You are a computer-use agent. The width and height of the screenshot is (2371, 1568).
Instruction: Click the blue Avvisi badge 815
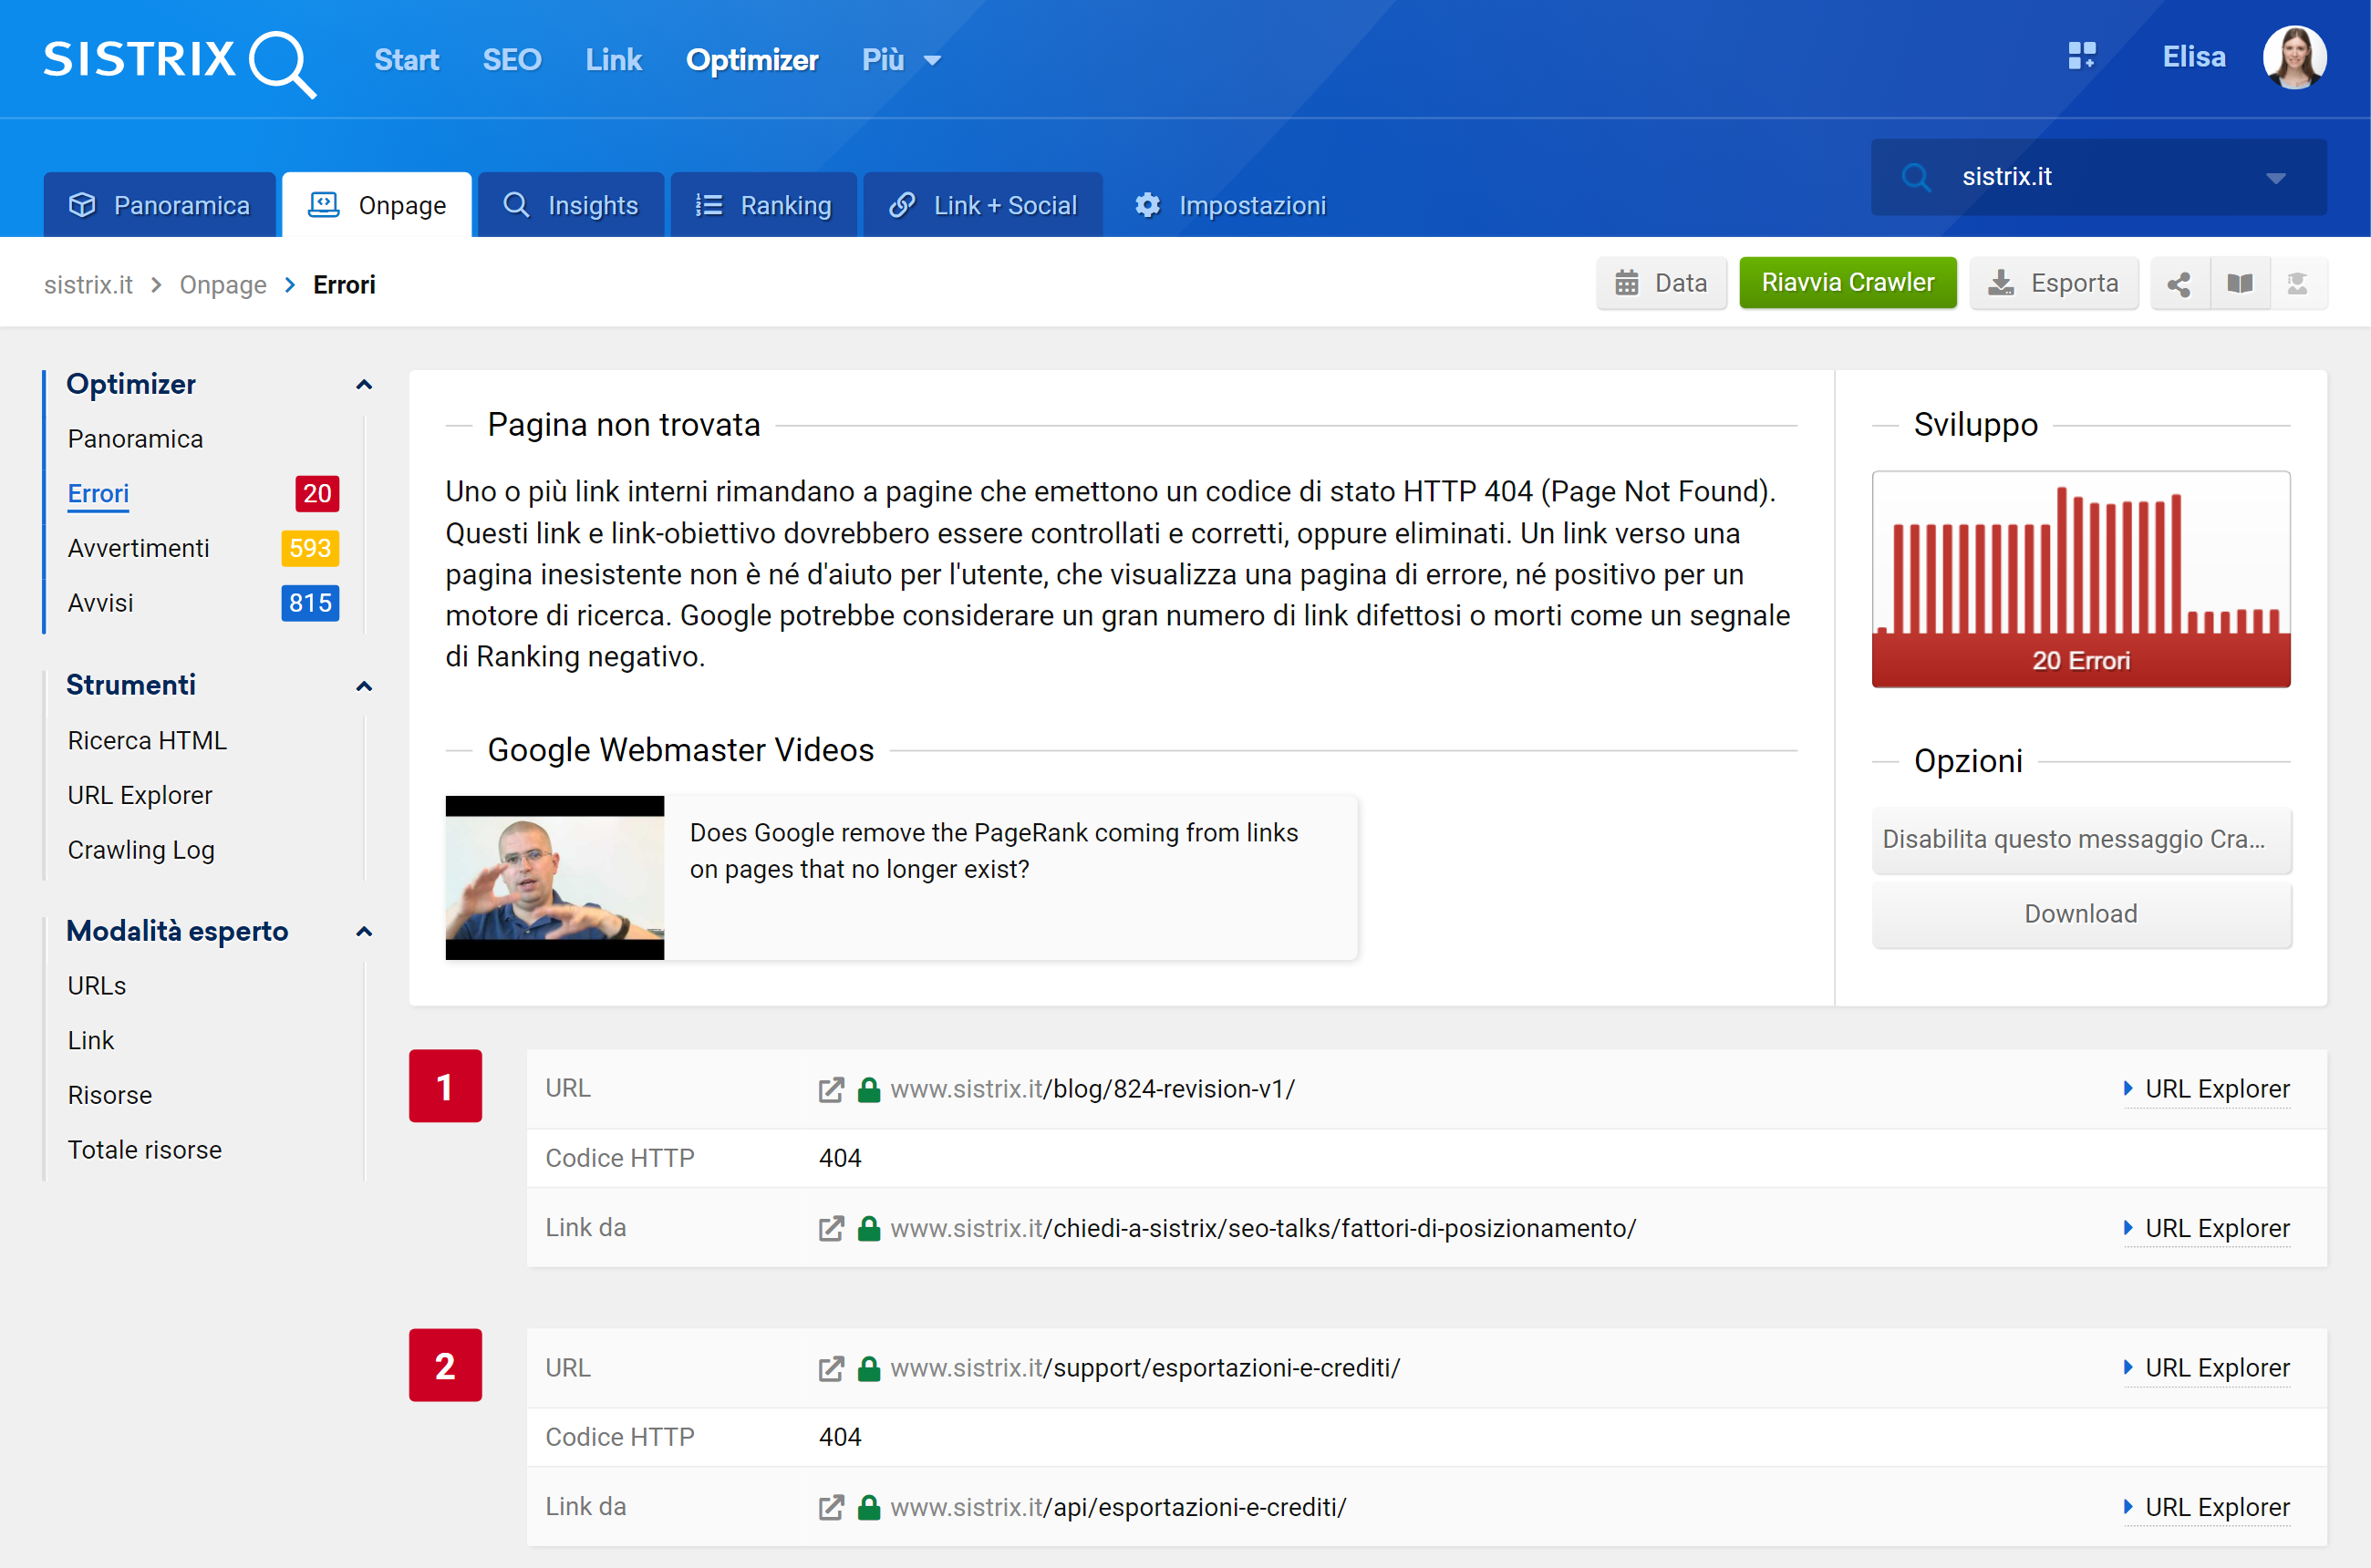click(310, 603)
